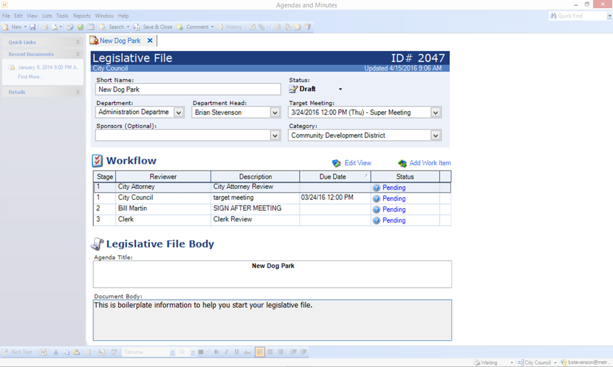Click the decrease indent icon

click(x=293, y=352)
